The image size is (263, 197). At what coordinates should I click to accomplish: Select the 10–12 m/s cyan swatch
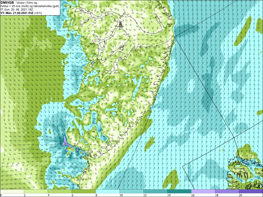pyautogui.click(x=131, y=191)
